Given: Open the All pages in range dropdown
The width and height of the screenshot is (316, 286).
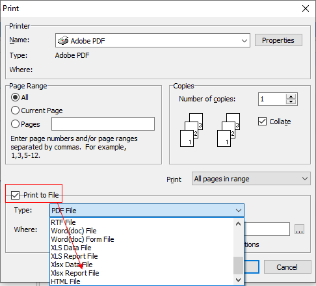Looking at the screenshot, I should click(251, 179).
